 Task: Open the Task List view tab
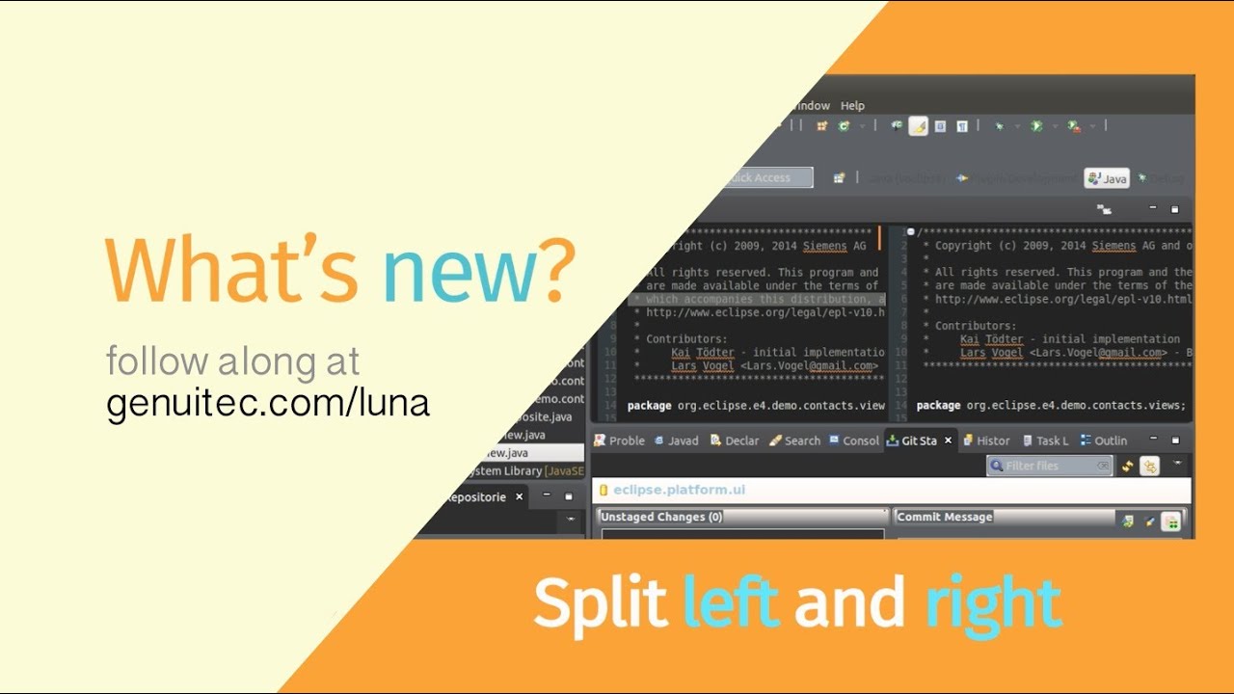point(1045,440)
